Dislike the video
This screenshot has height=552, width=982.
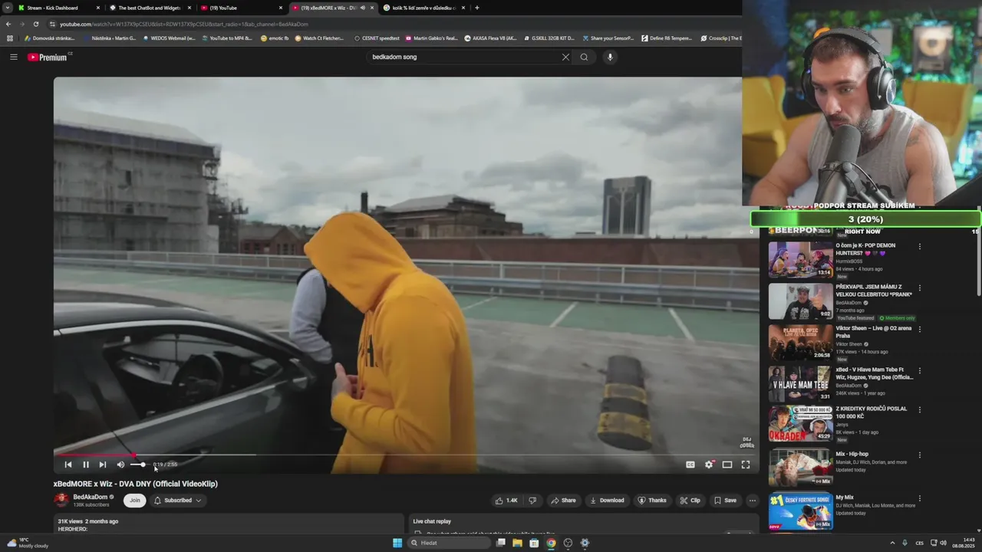tap(532, 500)
